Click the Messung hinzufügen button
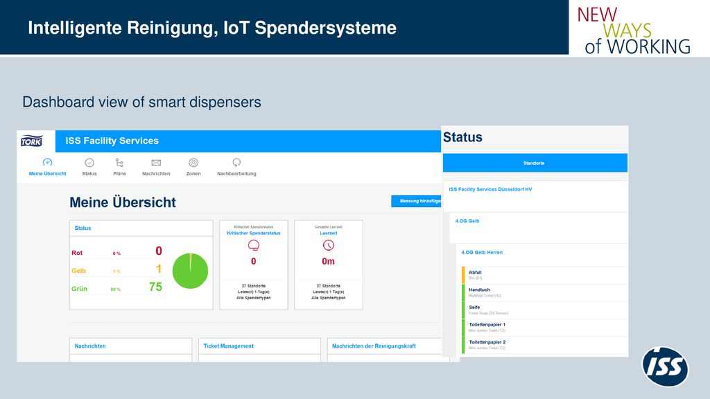Image resolution: width=710 pixels, height=399 pixels. tap(416, 201)
